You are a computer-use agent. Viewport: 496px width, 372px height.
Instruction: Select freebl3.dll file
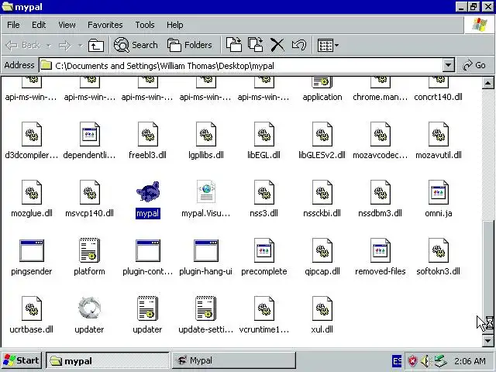(148, 141)
